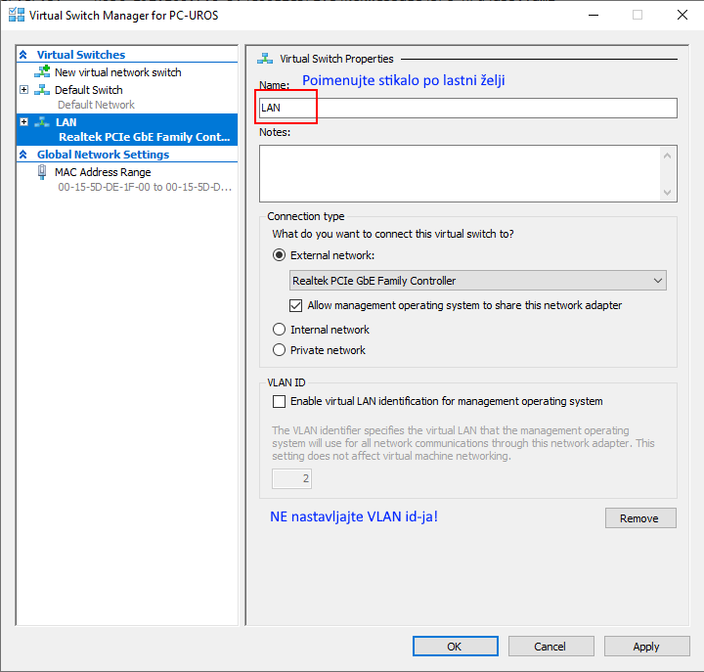Click the Notes scrollbar down arrow
This screenshot has width=704, height=672.
[x=667, y=193]
